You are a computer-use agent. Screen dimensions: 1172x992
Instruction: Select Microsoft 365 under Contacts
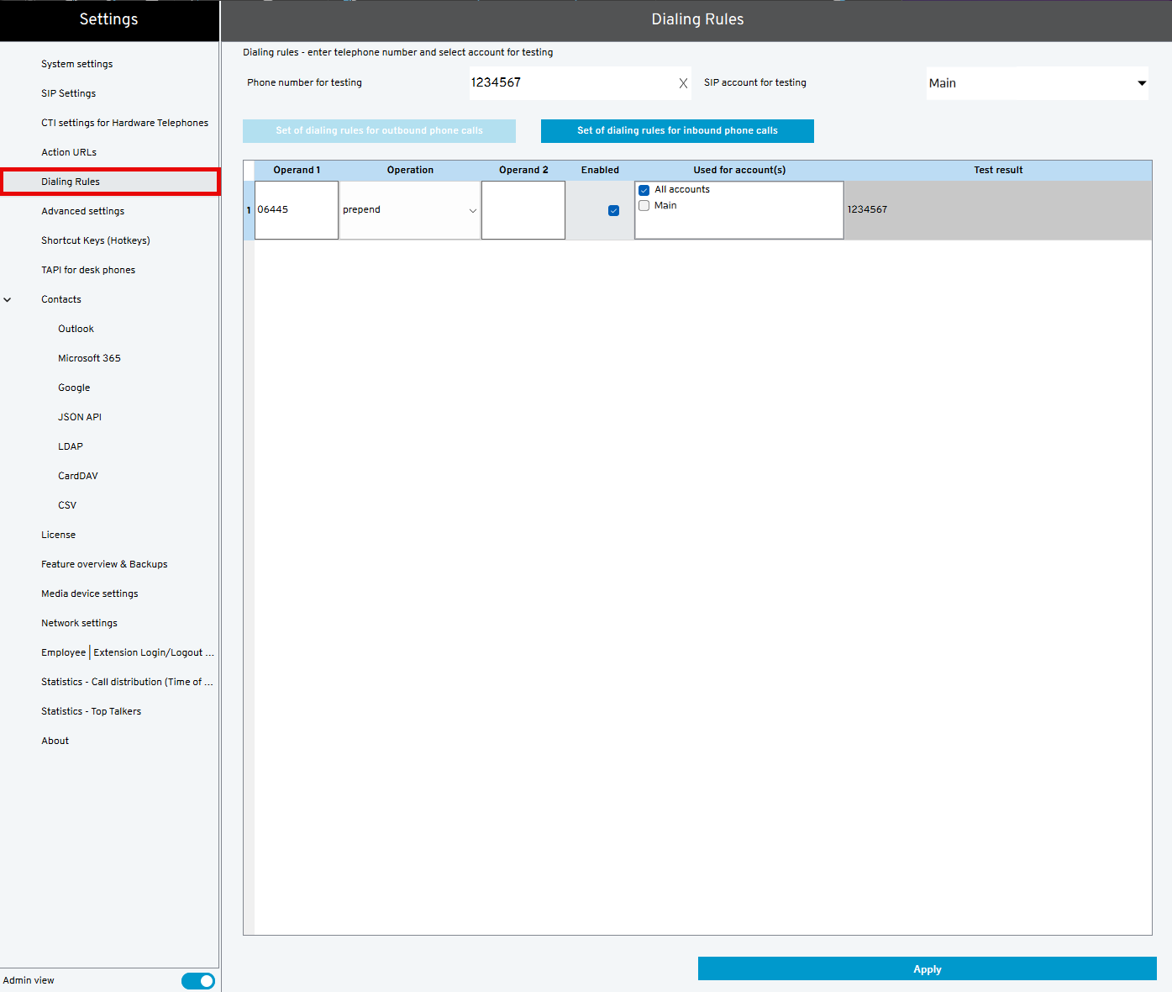click(89, 358)
